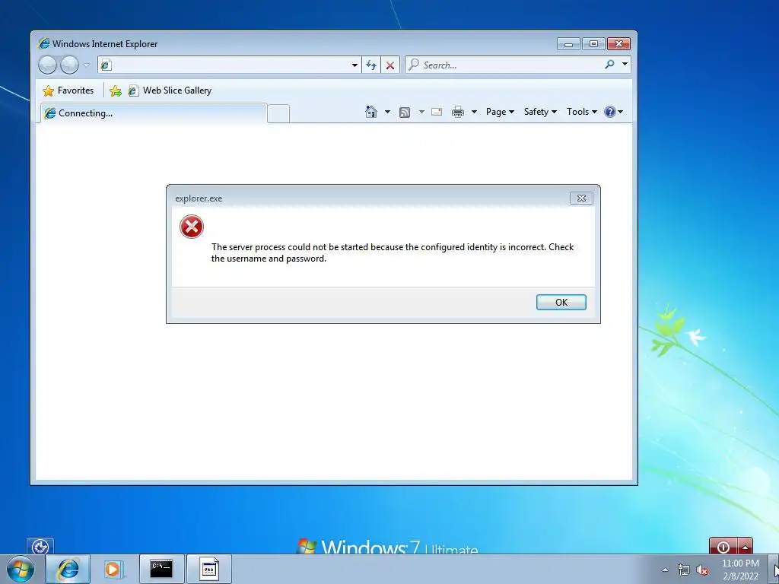Screen dimensions: 779x584
Task: Click the Refresh icon beside address bar
Action: tap(371, 65)
